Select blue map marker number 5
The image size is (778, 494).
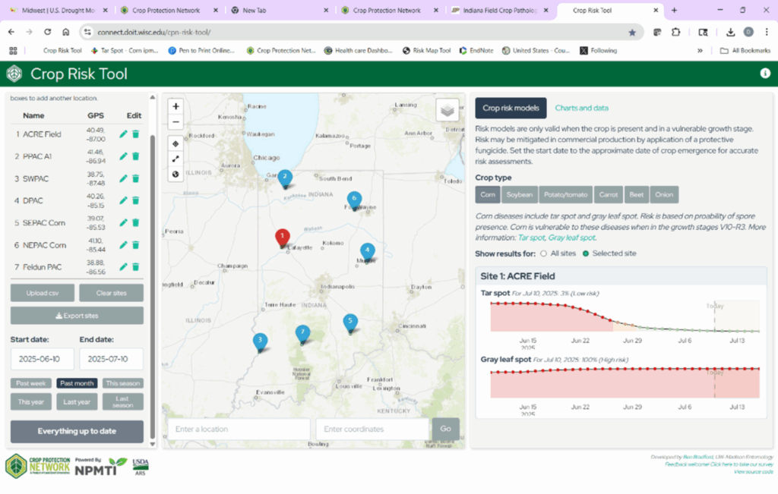350,323
